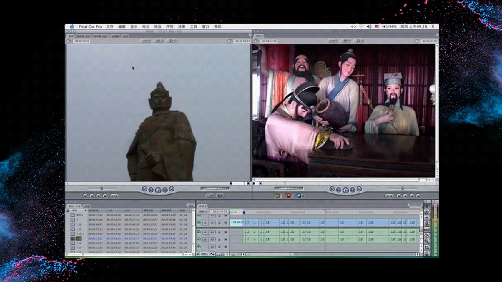Toggle audibility of track A2
The width and height of the screenshot is (502, 282).
(x=199, y=239)
